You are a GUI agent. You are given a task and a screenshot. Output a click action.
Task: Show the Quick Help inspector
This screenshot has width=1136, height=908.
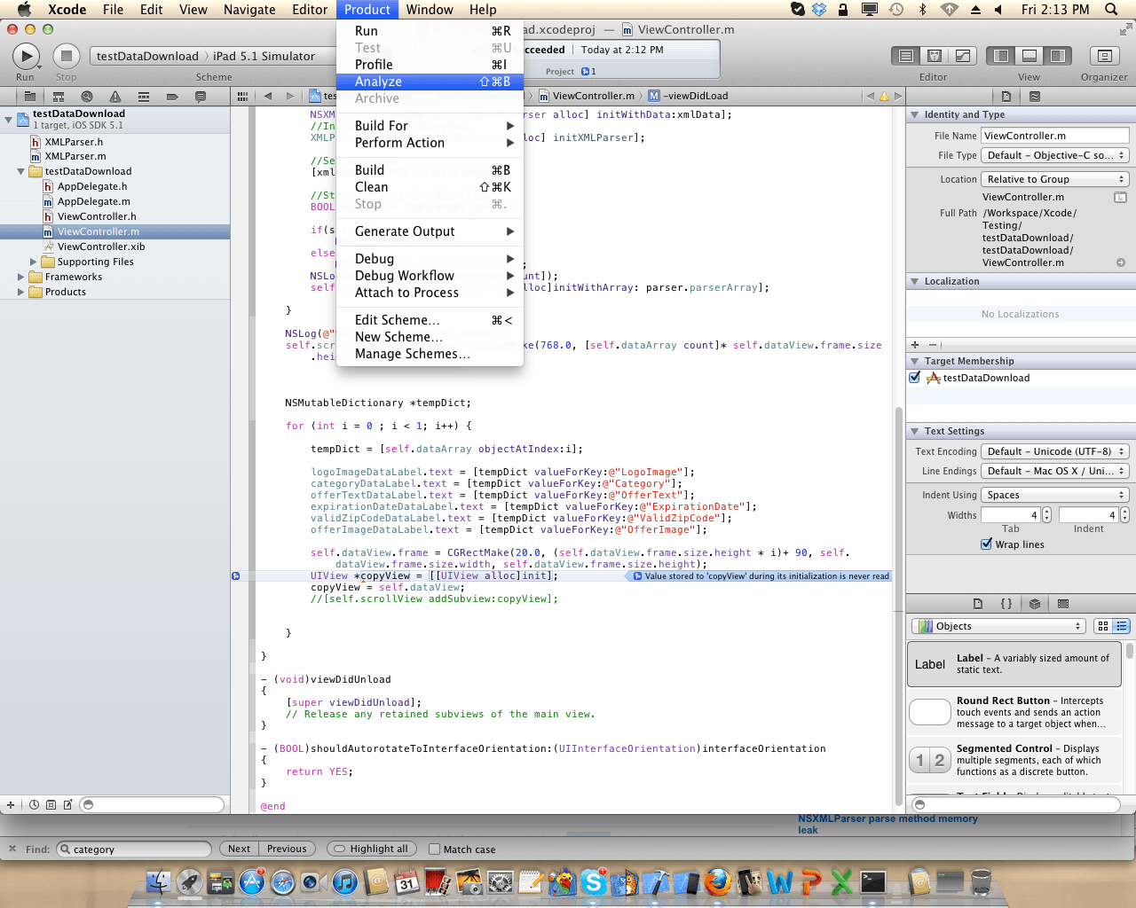coord(1035,96)
